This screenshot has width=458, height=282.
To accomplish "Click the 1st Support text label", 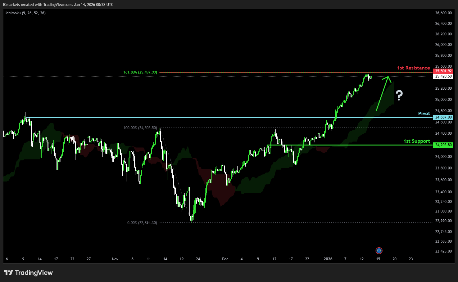I will 417,141.
